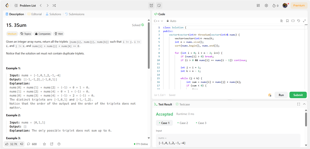The height and width of the screenshot is (149, 310).
Task: Submit the solution code
Action: pyautogui.click(x=298, y=95)
